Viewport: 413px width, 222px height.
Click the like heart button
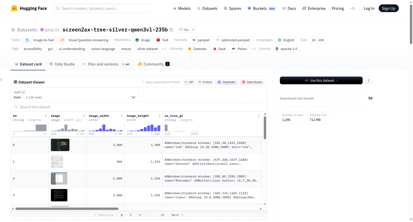184,30
